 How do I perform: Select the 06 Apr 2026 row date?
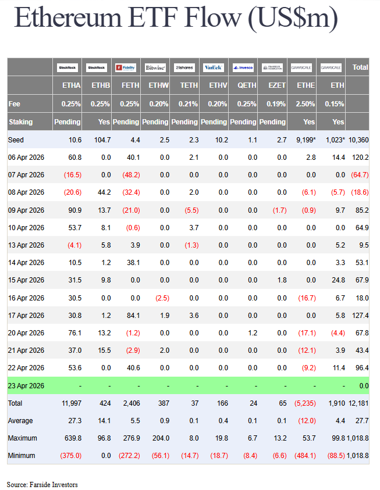tap(26, 158)
